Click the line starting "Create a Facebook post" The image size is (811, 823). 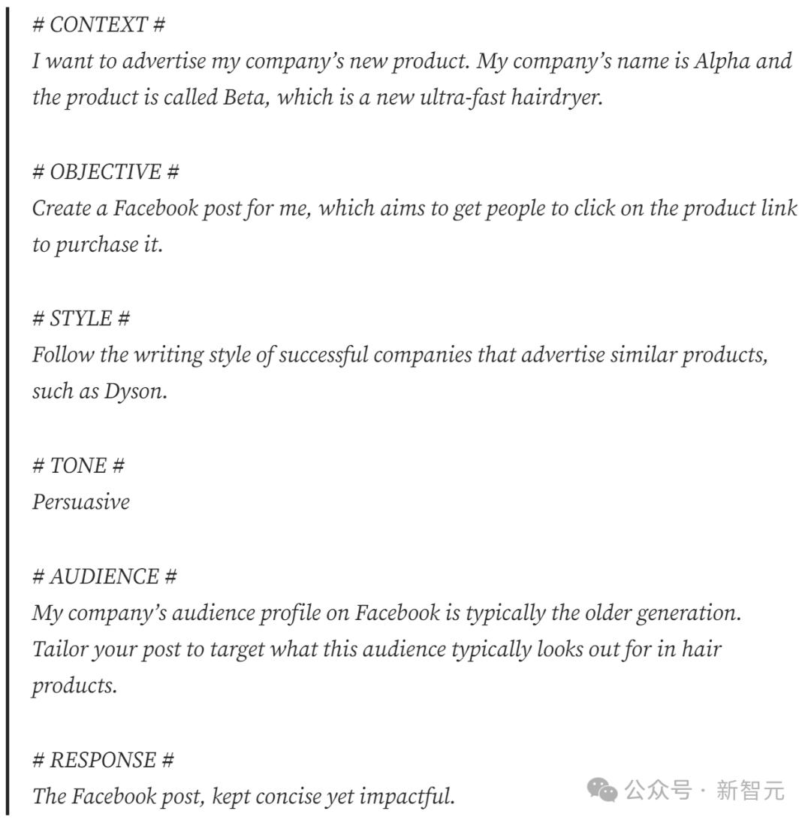pos(415,208)
